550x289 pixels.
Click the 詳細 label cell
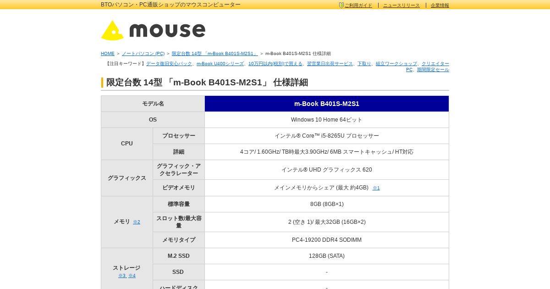[179, 152]
